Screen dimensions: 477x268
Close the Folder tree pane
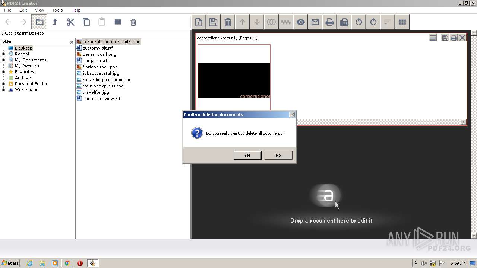tap(72, 42)
